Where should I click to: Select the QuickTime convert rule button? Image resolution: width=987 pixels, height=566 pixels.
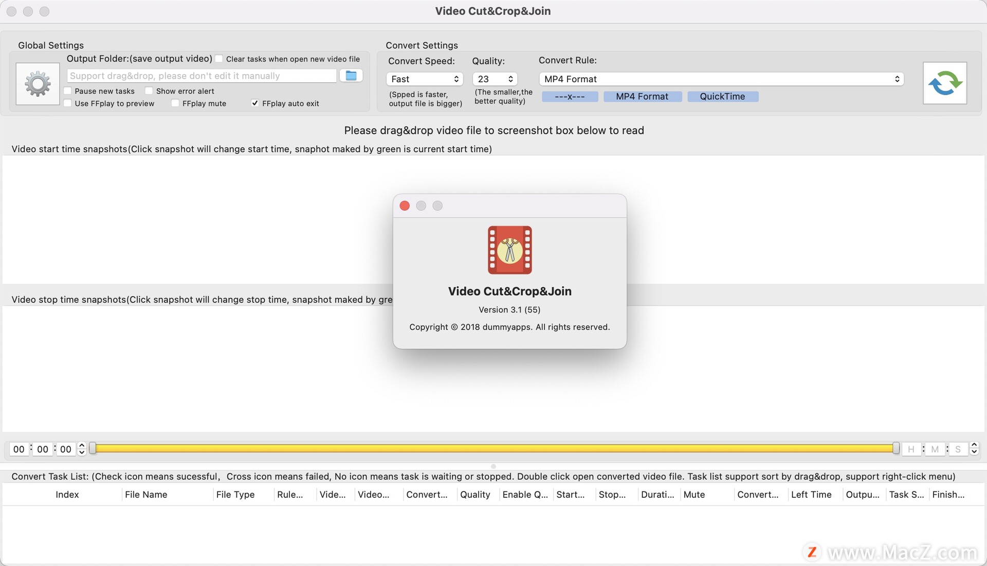[x=722, y=96]
